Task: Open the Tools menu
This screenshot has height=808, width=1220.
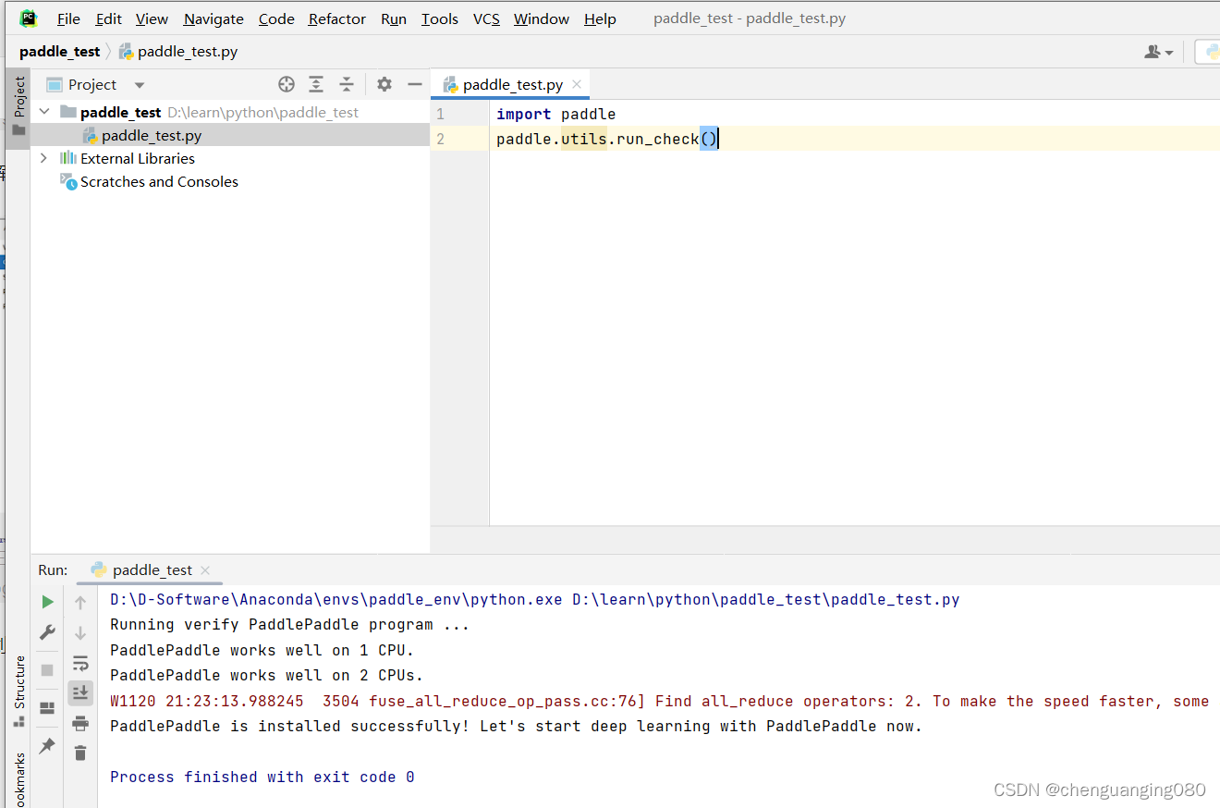Action: 440,19
